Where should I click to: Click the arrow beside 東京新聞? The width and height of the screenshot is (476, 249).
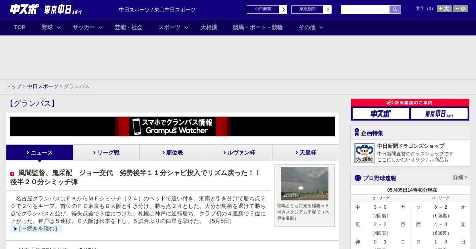(x=328, y=9)
